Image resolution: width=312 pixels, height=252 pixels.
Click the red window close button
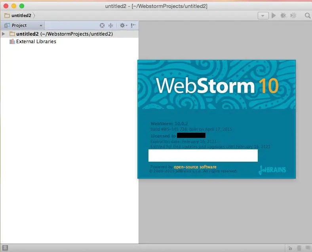pyautogui.click(x=6, y=6)
